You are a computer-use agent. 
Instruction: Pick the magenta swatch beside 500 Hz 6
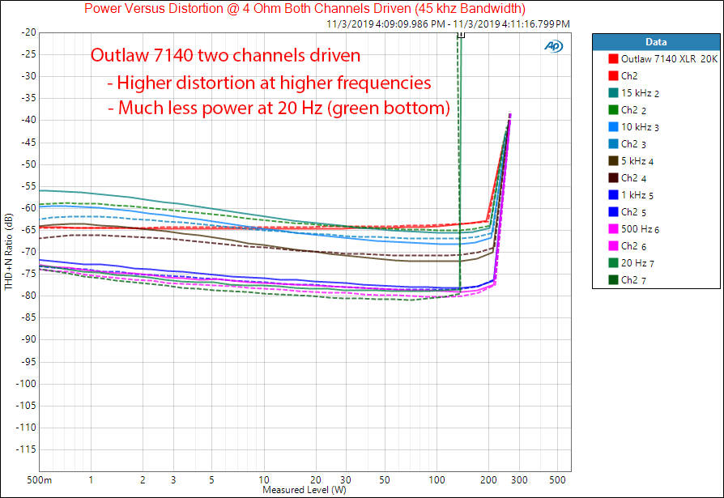pyautogui.click(x=613, y=229)
